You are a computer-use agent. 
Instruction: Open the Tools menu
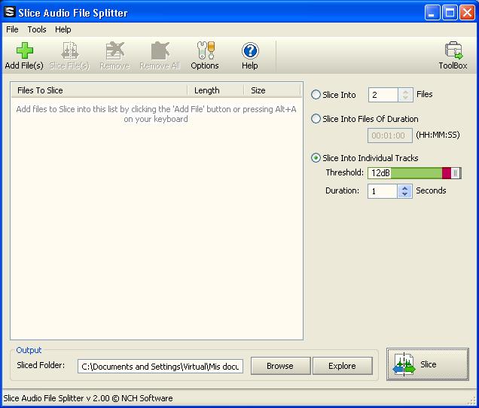(37, 29)
